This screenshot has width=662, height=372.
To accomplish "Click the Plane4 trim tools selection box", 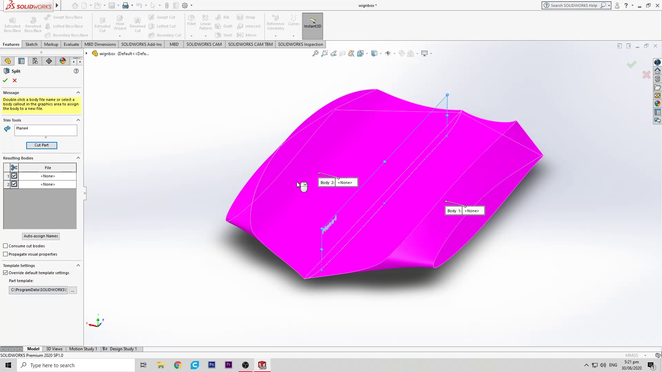I will tap(46, 130).
